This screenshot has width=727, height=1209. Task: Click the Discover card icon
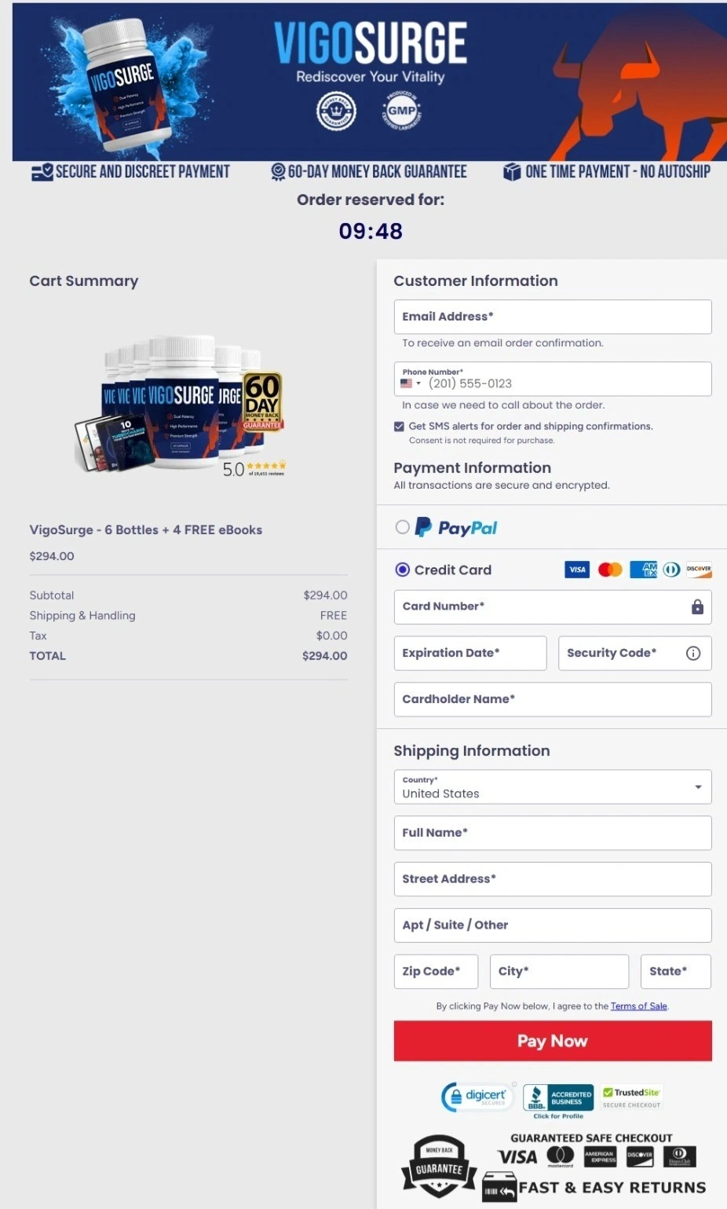[x=698, y=569]
